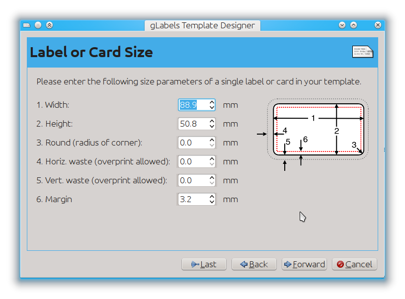
Task: Click the window menu icon in title bar
Action: coord(27,25)
